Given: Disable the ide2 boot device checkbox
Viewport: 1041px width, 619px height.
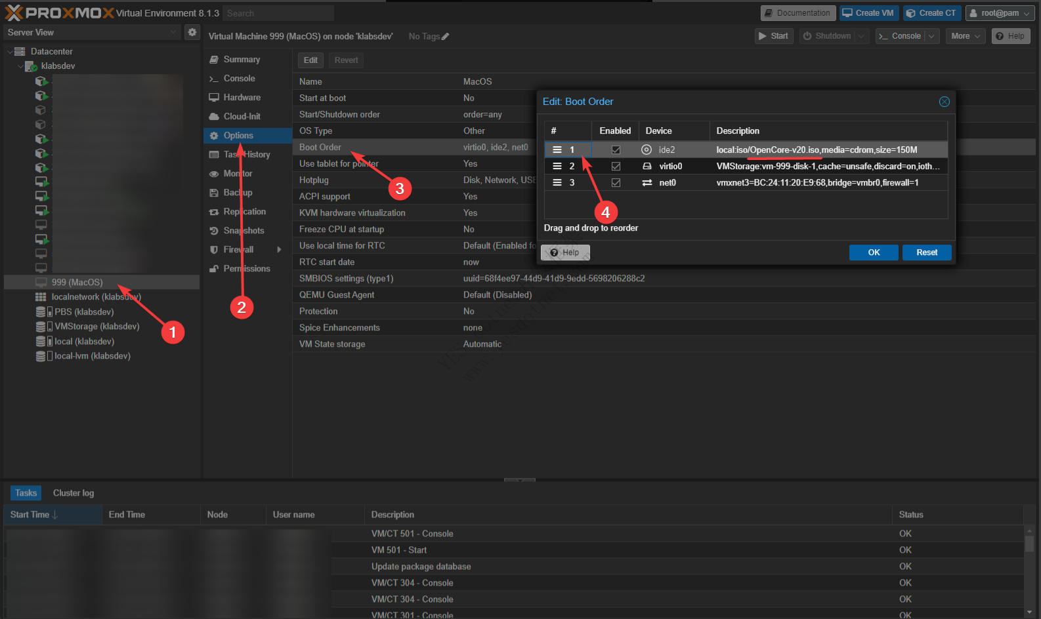Looking at the screenshot, I should coord(616,150).
